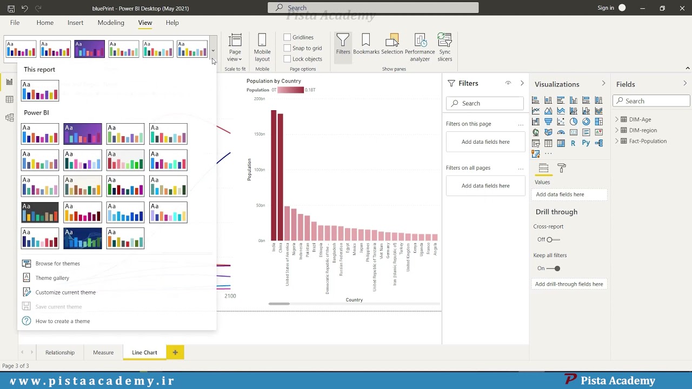Select the Scatter chart visual
Screen dimensions: 692x389
pos(561,122)
